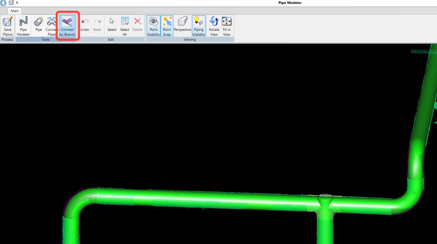
Task: Toggle Point Snap mode
Action: [x=167, y=26]
